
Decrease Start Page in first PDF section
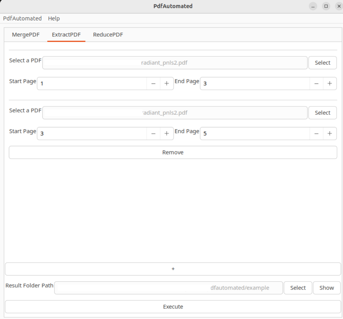pos(153,84)
